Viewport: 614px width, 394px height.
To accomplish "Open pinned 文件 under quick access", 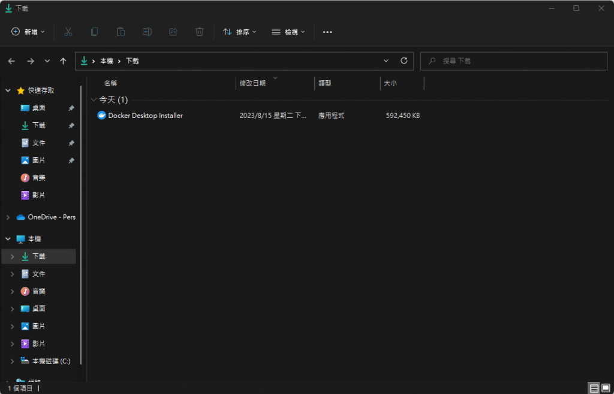I will 39,143.
